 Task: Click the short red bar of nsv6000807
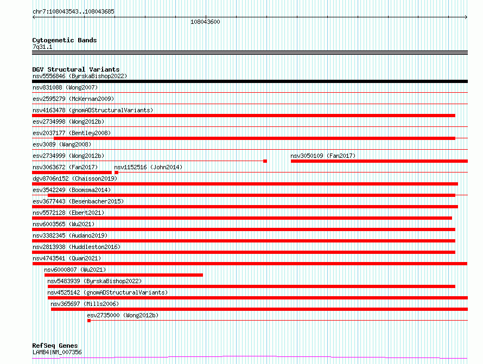click(x=124, y=275)
